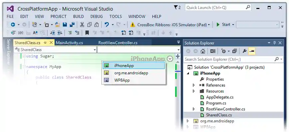Click the Increase Indent icon
The width and height of the screenshot is (289, 132).
(60, 33)
